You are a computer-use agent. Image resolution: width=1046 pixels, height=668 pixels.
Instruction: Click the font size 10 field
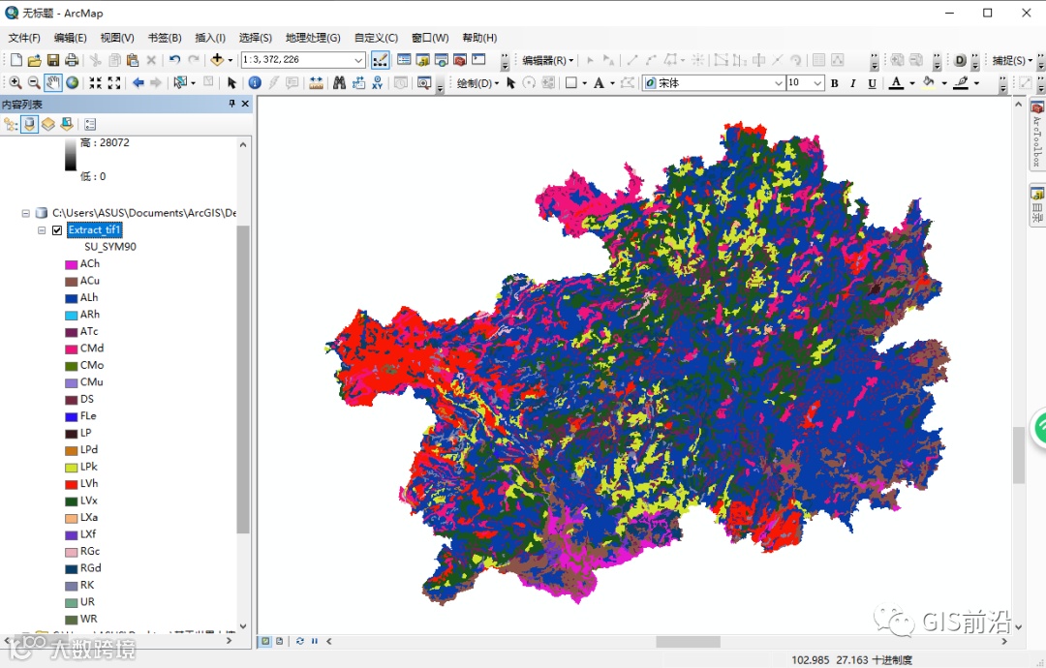pos(797,83)
